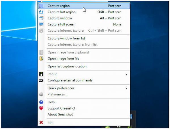This screenshot has height=129, width=170.
Task: Click the folder icon for Open image from file
Action: pos(41,59)
